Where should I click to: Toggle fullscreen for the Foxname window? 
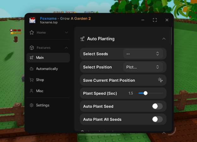pos(155,20)
